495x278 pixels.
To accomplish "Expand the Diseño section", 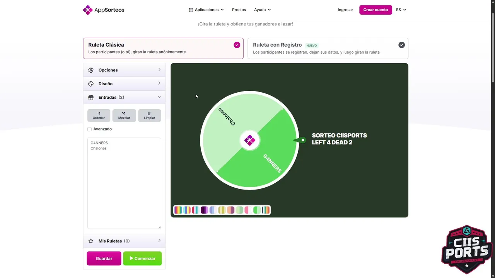I will point(124,84).
